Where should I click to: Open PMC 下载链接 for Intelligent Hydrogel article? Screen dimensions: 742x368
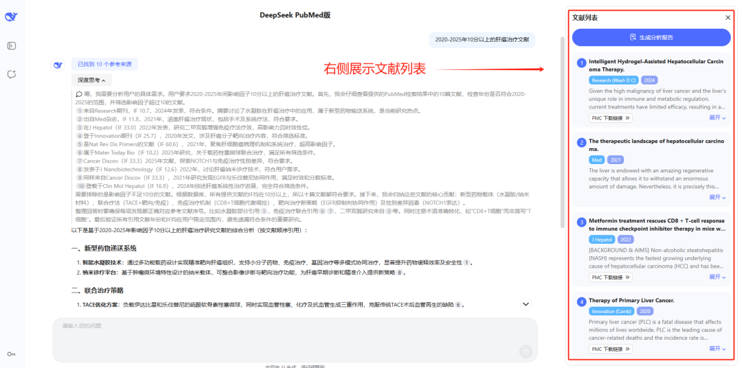pos(611,118)
